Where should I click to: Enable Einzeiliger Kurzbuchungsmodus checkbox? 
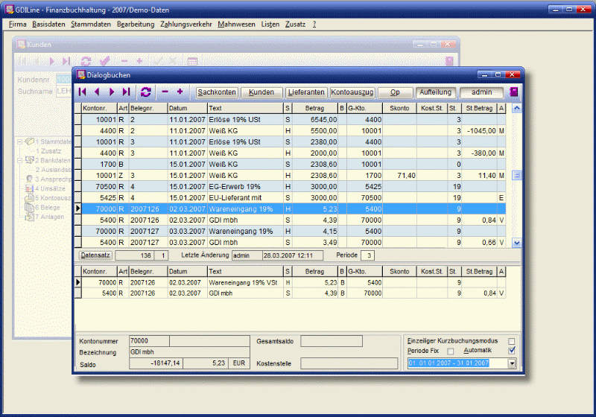click(511, 341)
